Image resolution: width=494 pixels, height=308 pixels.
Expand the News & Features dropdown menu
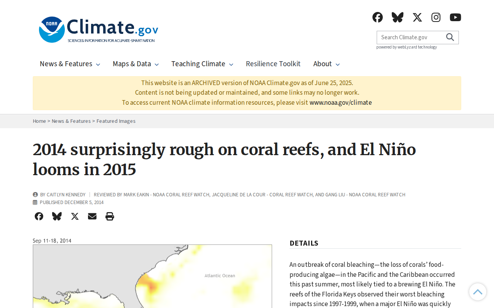click(70, 64)
